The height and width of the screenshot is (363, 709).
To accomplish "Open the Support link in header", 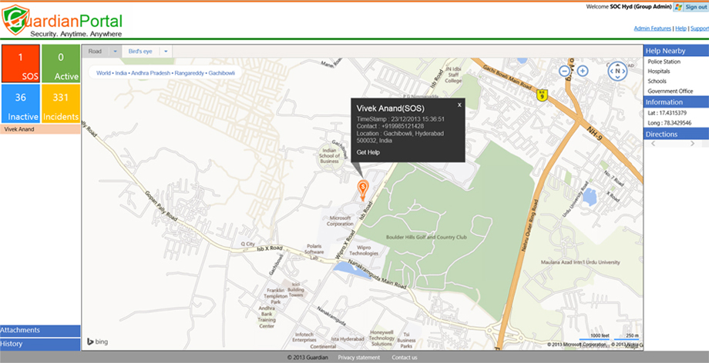I will coord(700,28).
